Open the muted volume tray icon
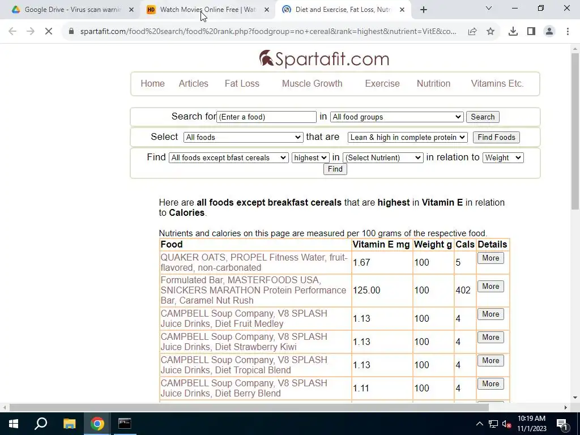Image resolution: width=580 pixels, height=435 pixels. [507, 424]
